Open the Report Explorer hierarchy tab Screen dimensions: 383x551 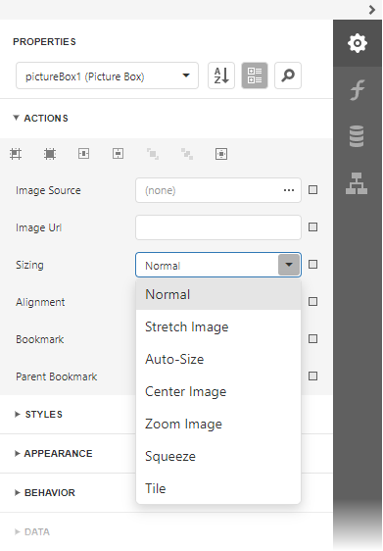pos(357,183)
